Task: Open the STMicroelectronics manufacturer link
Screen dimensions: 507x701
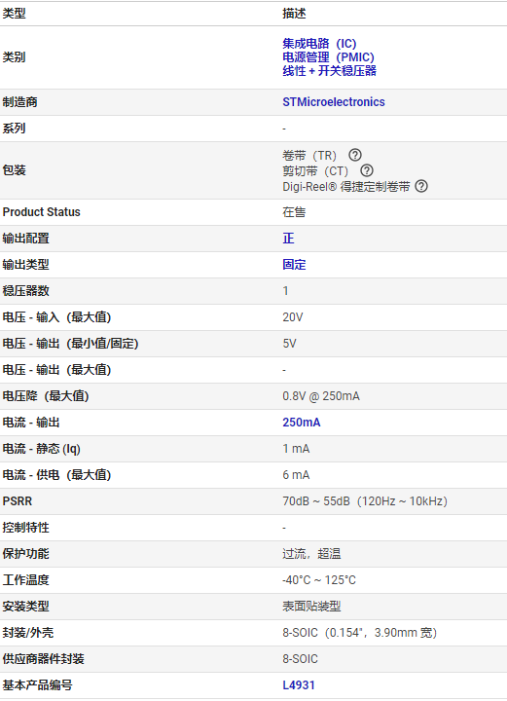Action: point(334,102)
